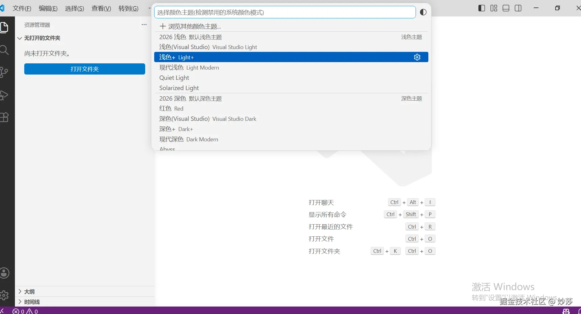Click the 打开最近的文件 welcome shortcut
Viewport: 581px width, 314px height.
[331, 227]
